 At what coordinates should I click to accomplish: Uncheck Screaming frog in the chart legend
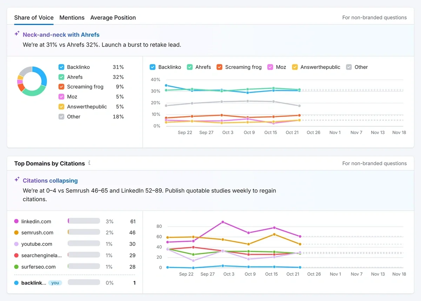click(x=220, y=67)
